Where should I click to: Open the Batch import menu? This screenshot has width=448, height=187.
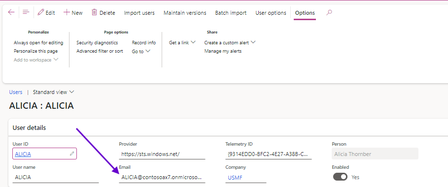(x=231, y=13)
